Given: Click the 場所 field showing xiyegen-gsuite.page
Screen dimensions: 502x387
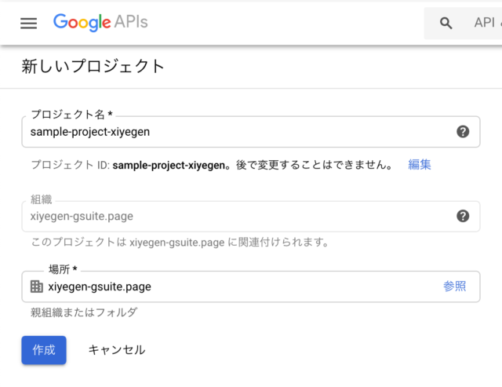Looking at the screenshot, I should pos(235,287).
